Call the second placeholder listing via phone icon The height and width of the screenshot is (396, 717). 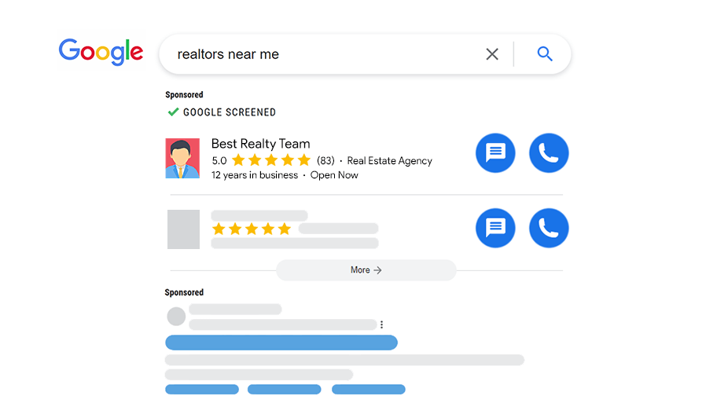pos(549,228)
